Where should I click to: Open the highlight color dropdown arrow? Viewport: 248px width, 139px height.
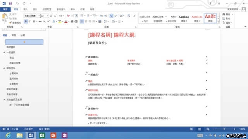(63, 22)
